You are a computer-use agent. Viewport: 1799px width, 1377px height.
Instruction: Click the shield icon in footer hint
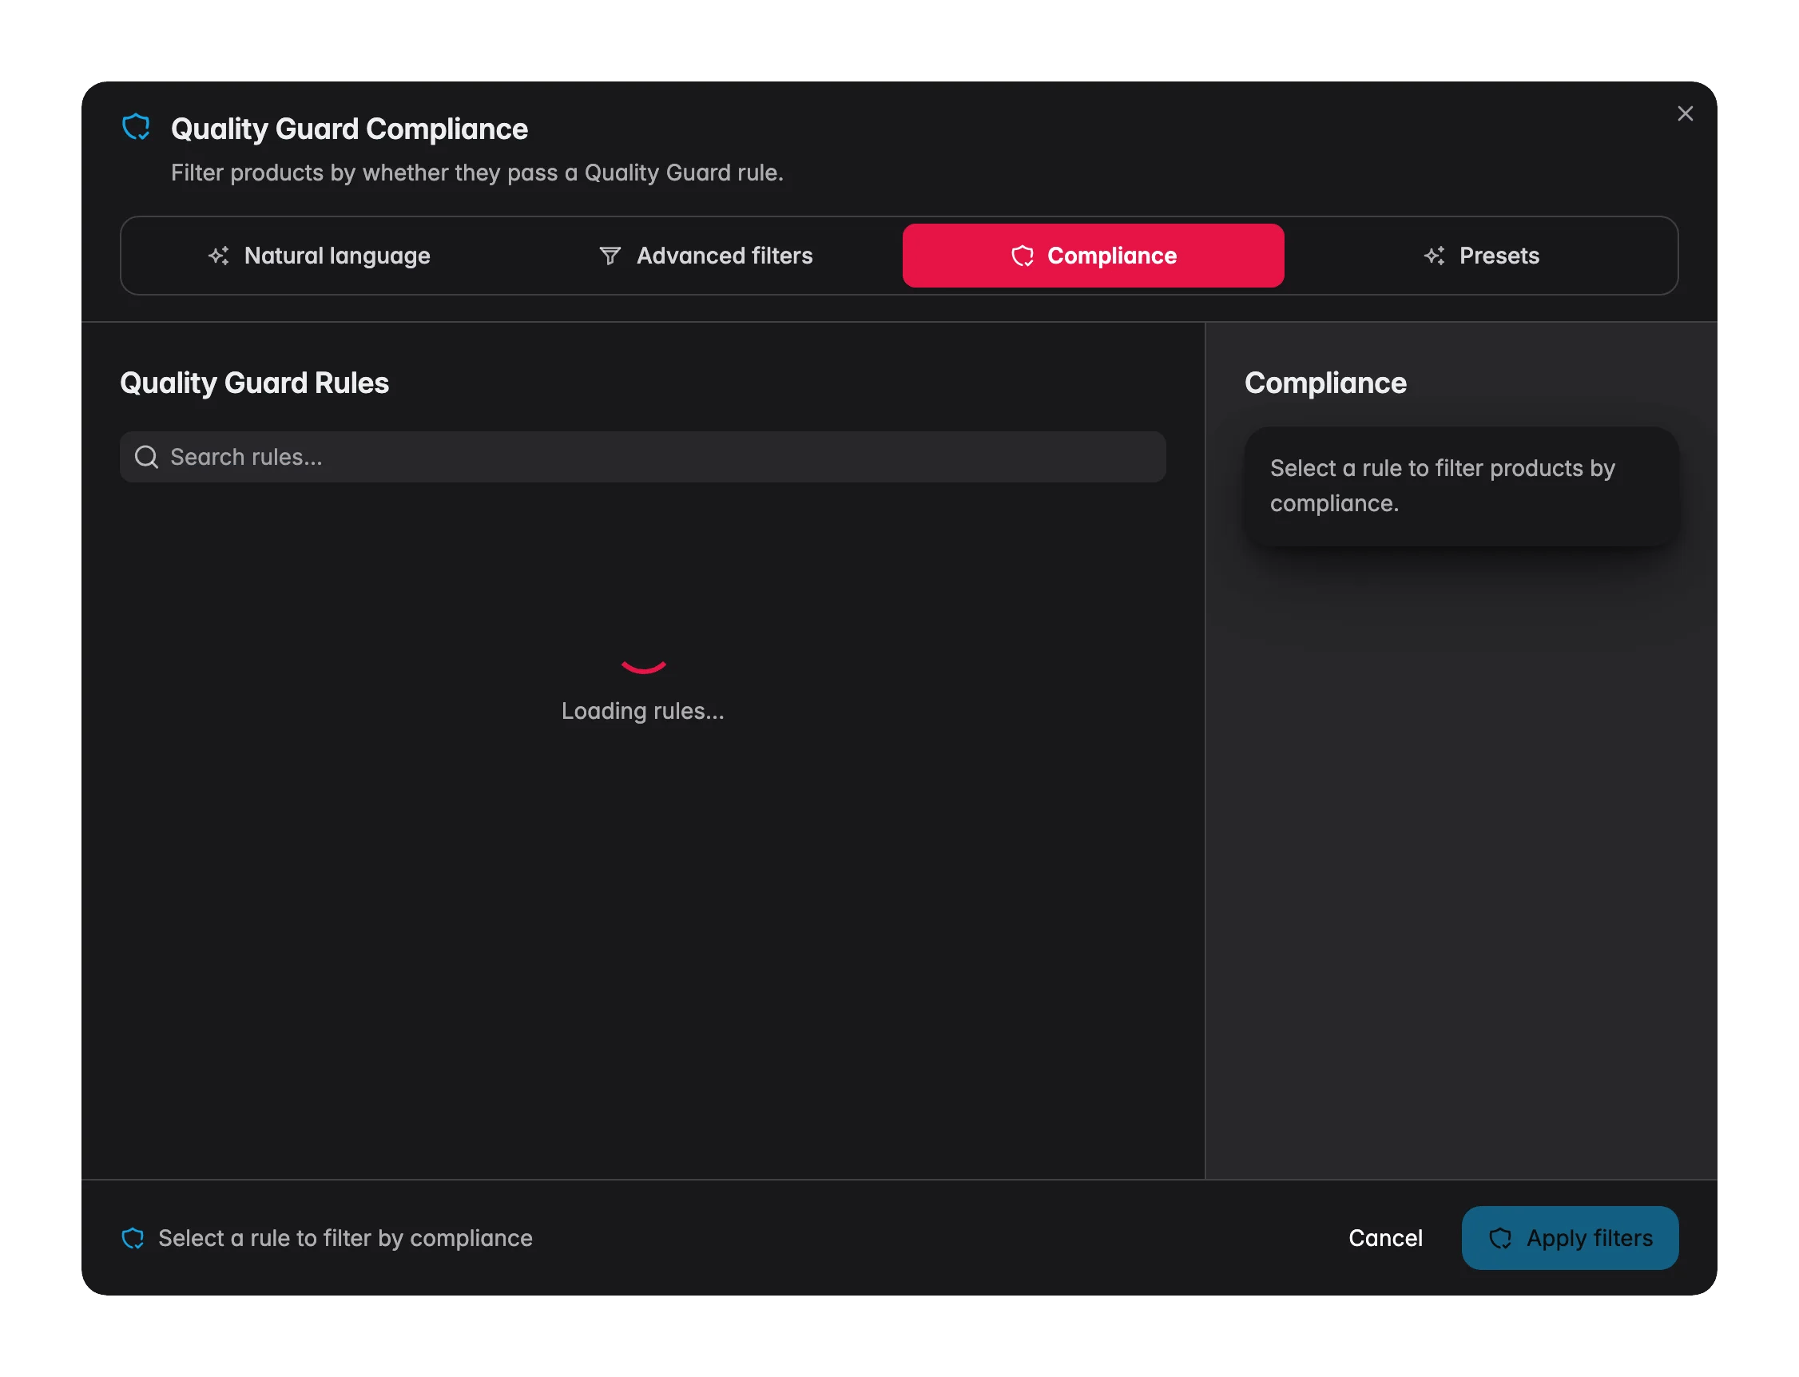coord(133,1238)
